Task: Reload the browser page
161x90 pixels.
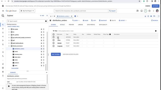Action: (9, 1)
